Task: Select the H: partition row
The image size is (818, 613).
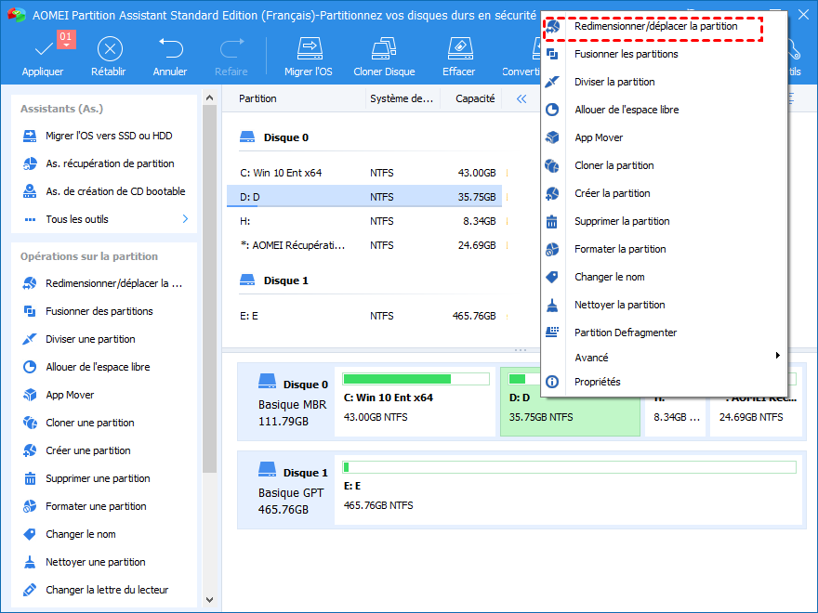Action: point(364,221)
